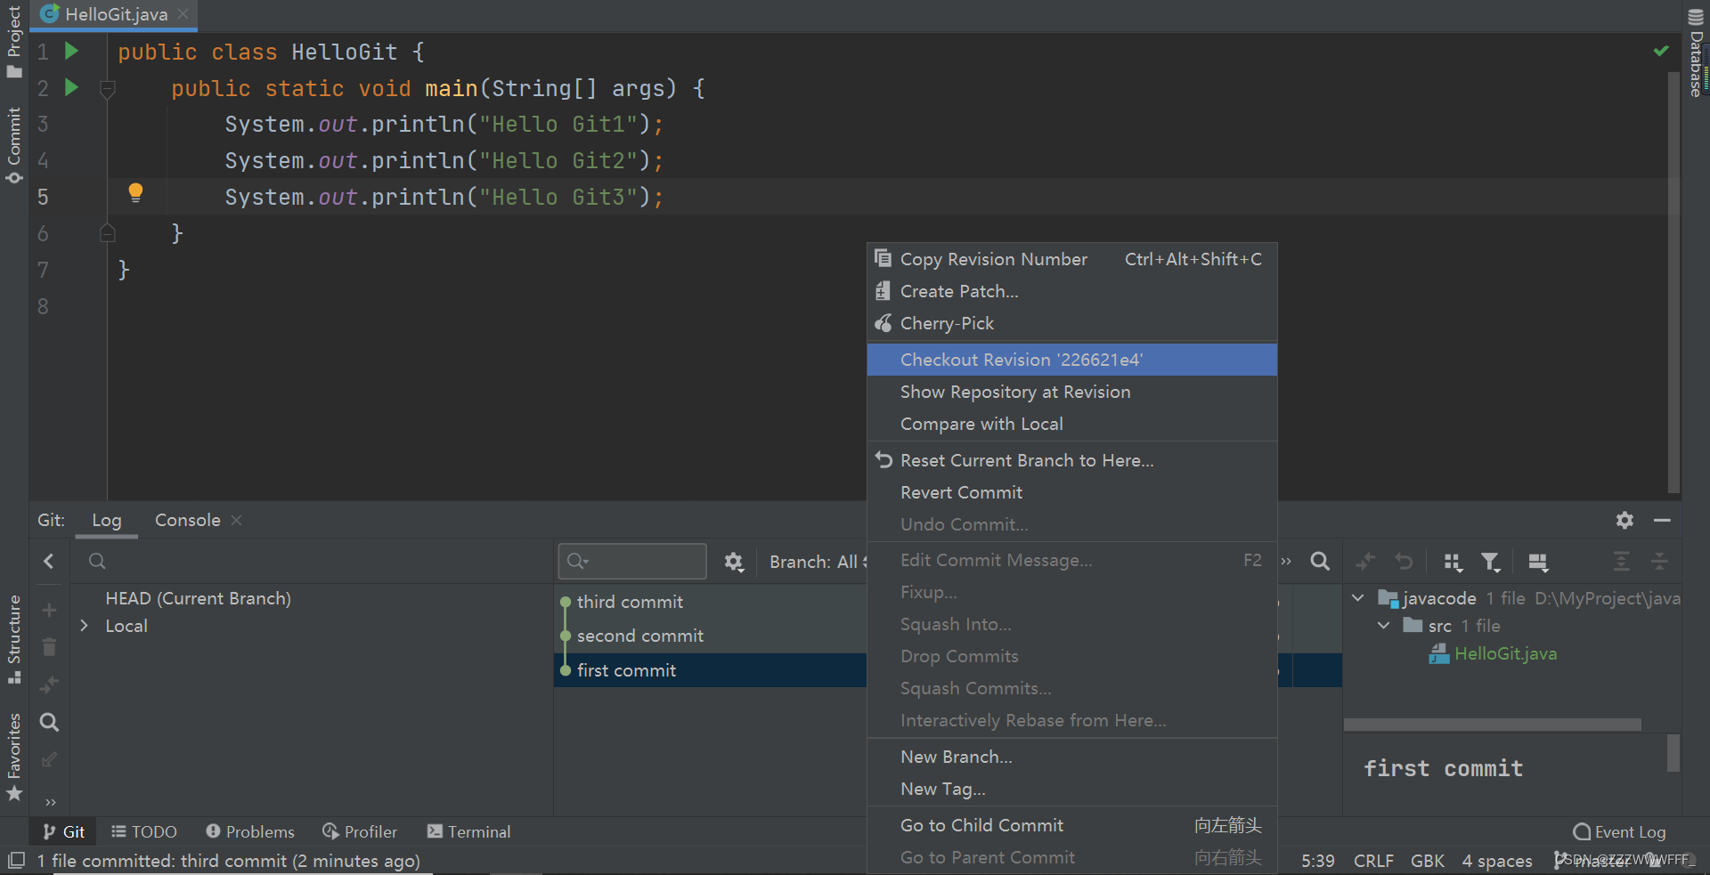Click the magnifier icon in log toolbar
Viewport: 1710px width, 875px height.
(1320, 561)
